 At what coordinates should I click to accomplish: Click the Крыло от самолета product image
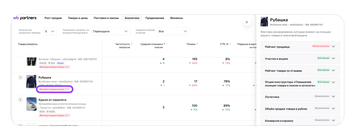point(31,104)
